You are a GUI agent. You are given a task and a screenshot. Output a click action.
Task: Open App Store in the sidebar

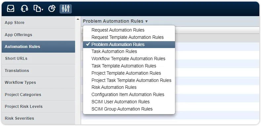(38, 22)
